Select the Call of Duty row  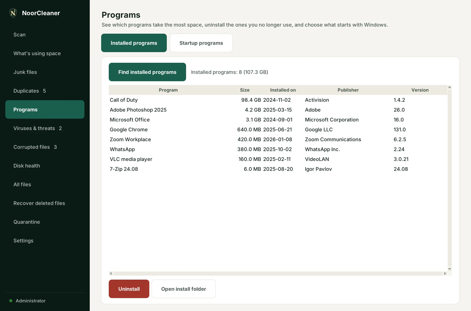pos(278,100)
